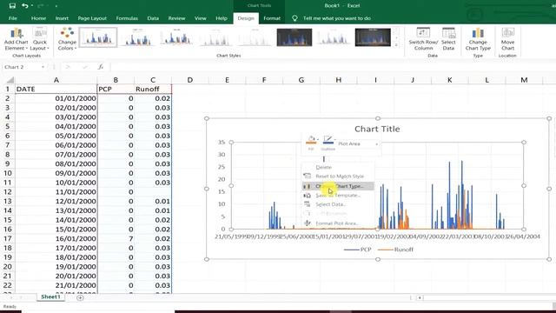Select the PCP cell containing 7

[116, 238]
